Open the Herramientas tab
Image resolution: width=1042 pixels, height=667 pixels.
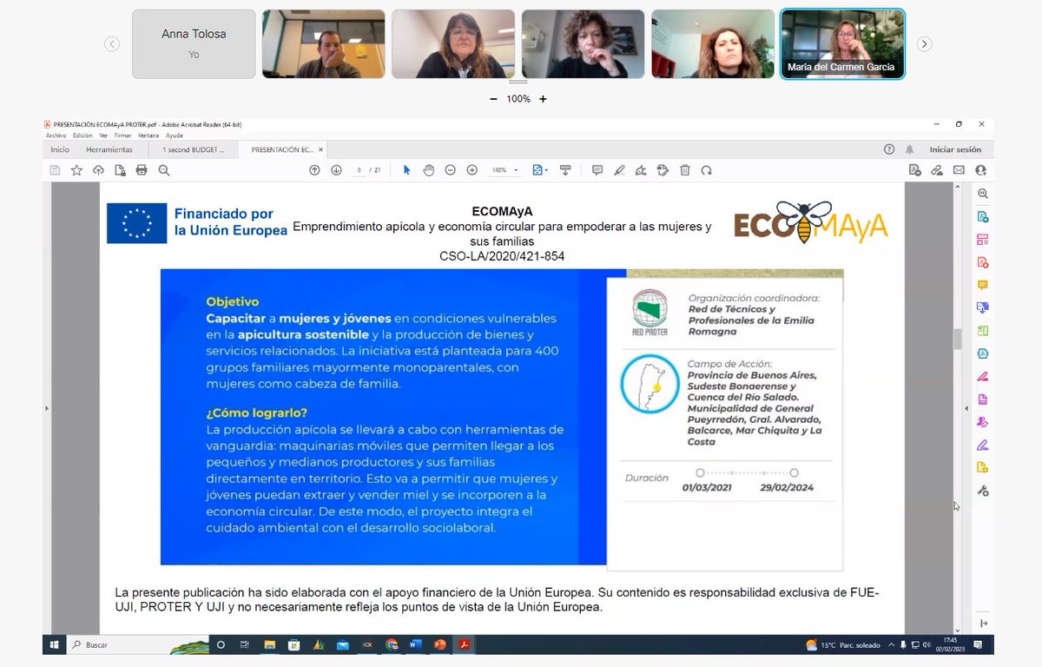[109, 149]
